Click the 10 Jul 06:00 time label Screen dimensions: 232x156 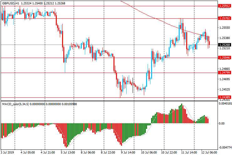149,152
